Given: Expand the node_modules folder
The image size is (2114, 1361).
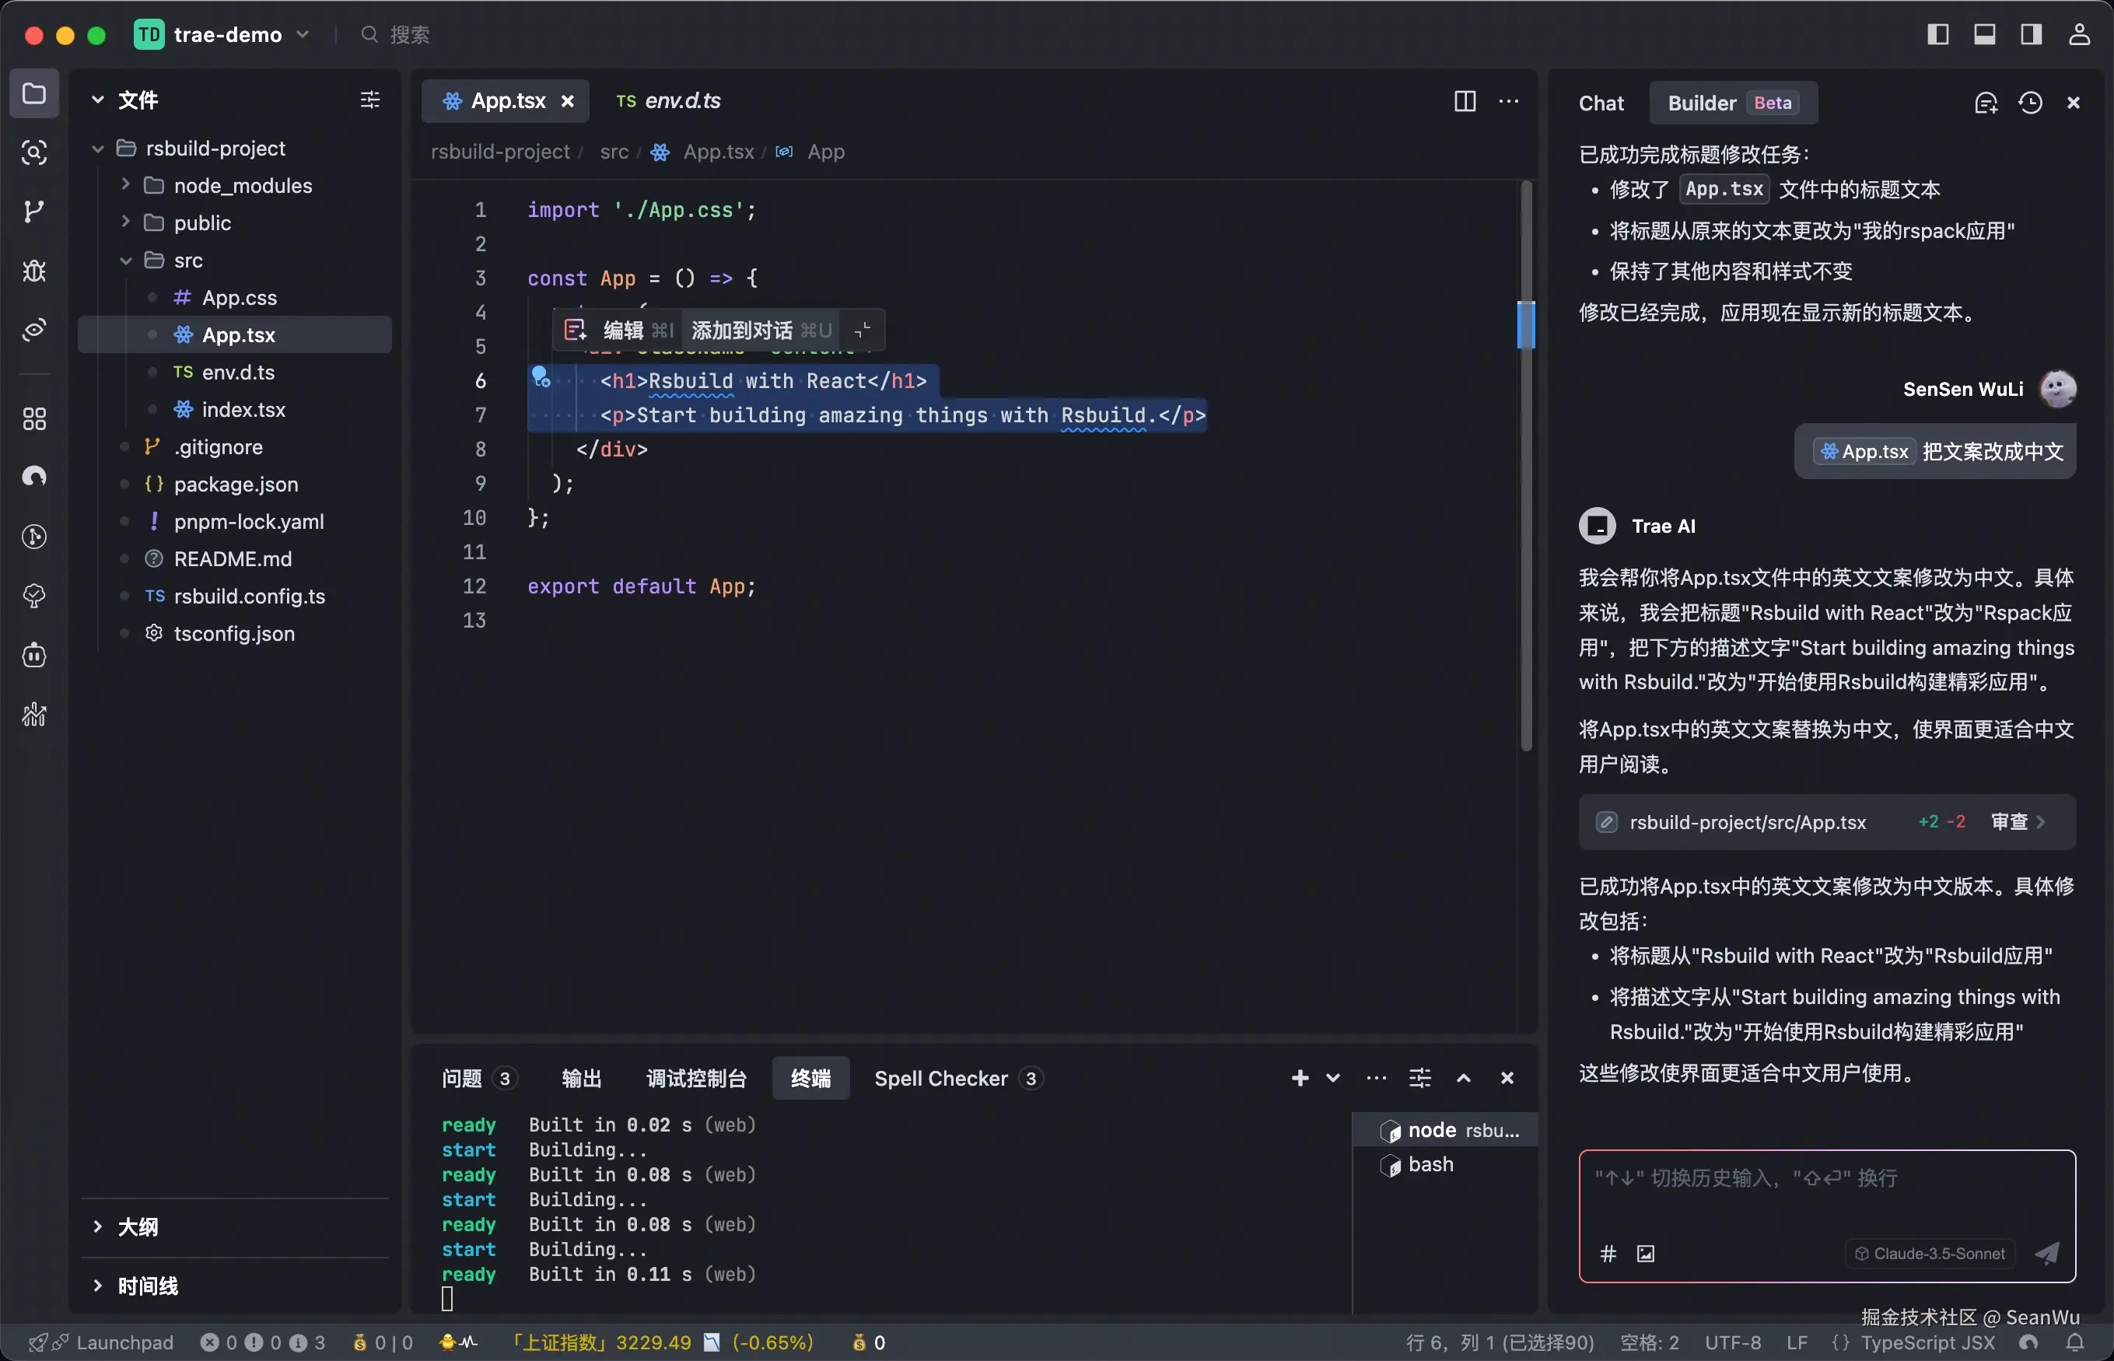Looking at the screenshot, I should pos(242,186).
